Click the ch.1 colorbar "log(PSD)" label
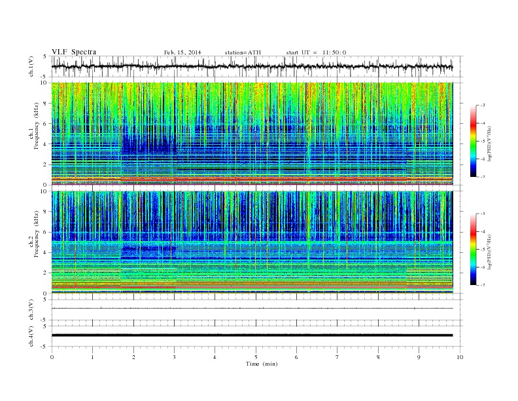The height and width of the screenshot is (401, 518). pyautogui.click(x=489, y=143)
